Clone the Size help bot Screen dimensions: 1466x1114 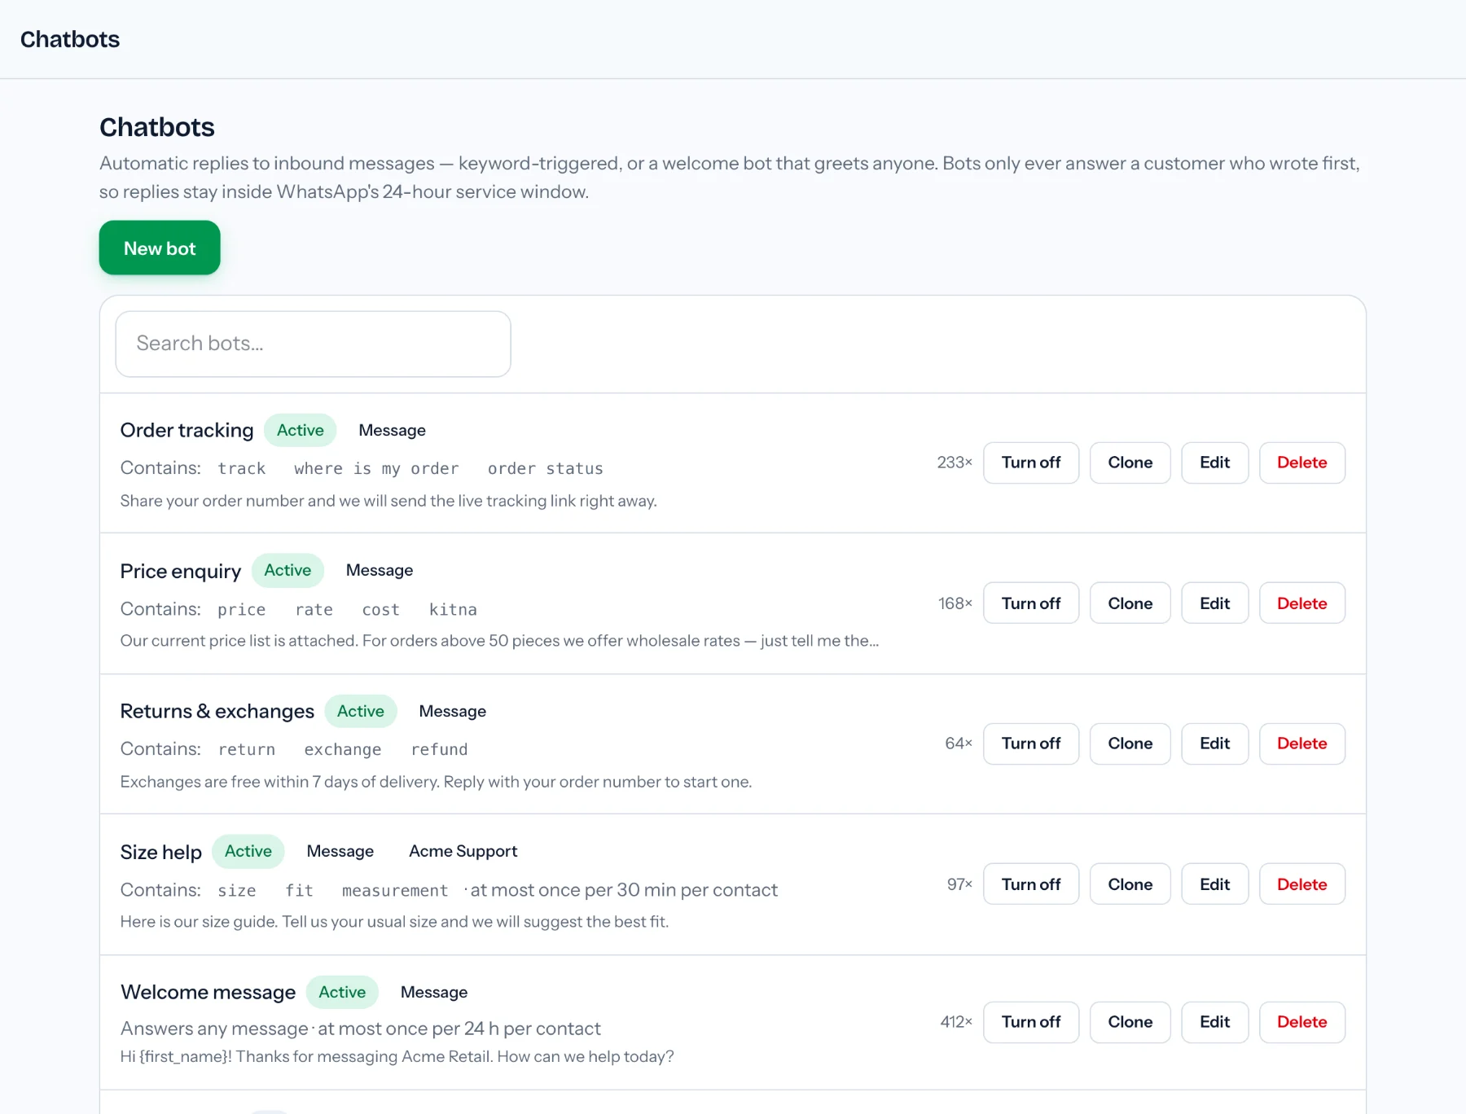click(x=1130, y=884)
